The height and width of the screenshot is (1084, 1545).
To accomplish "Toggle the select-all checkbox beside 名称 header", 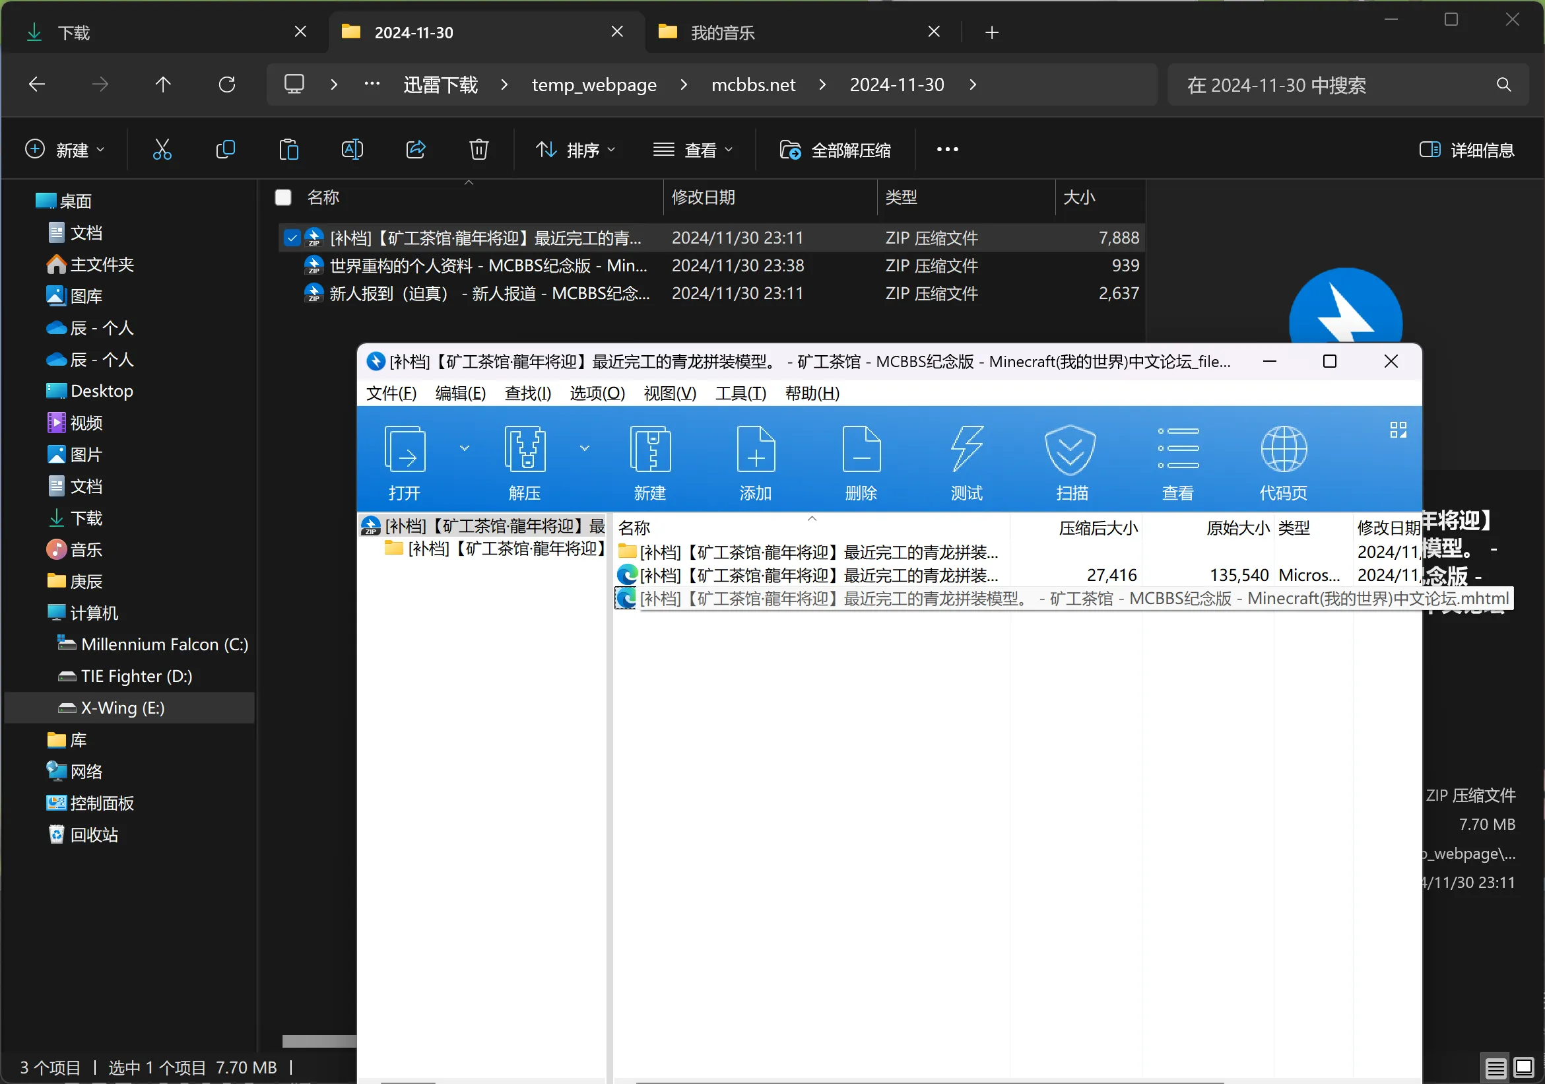I will click(283, 197).
